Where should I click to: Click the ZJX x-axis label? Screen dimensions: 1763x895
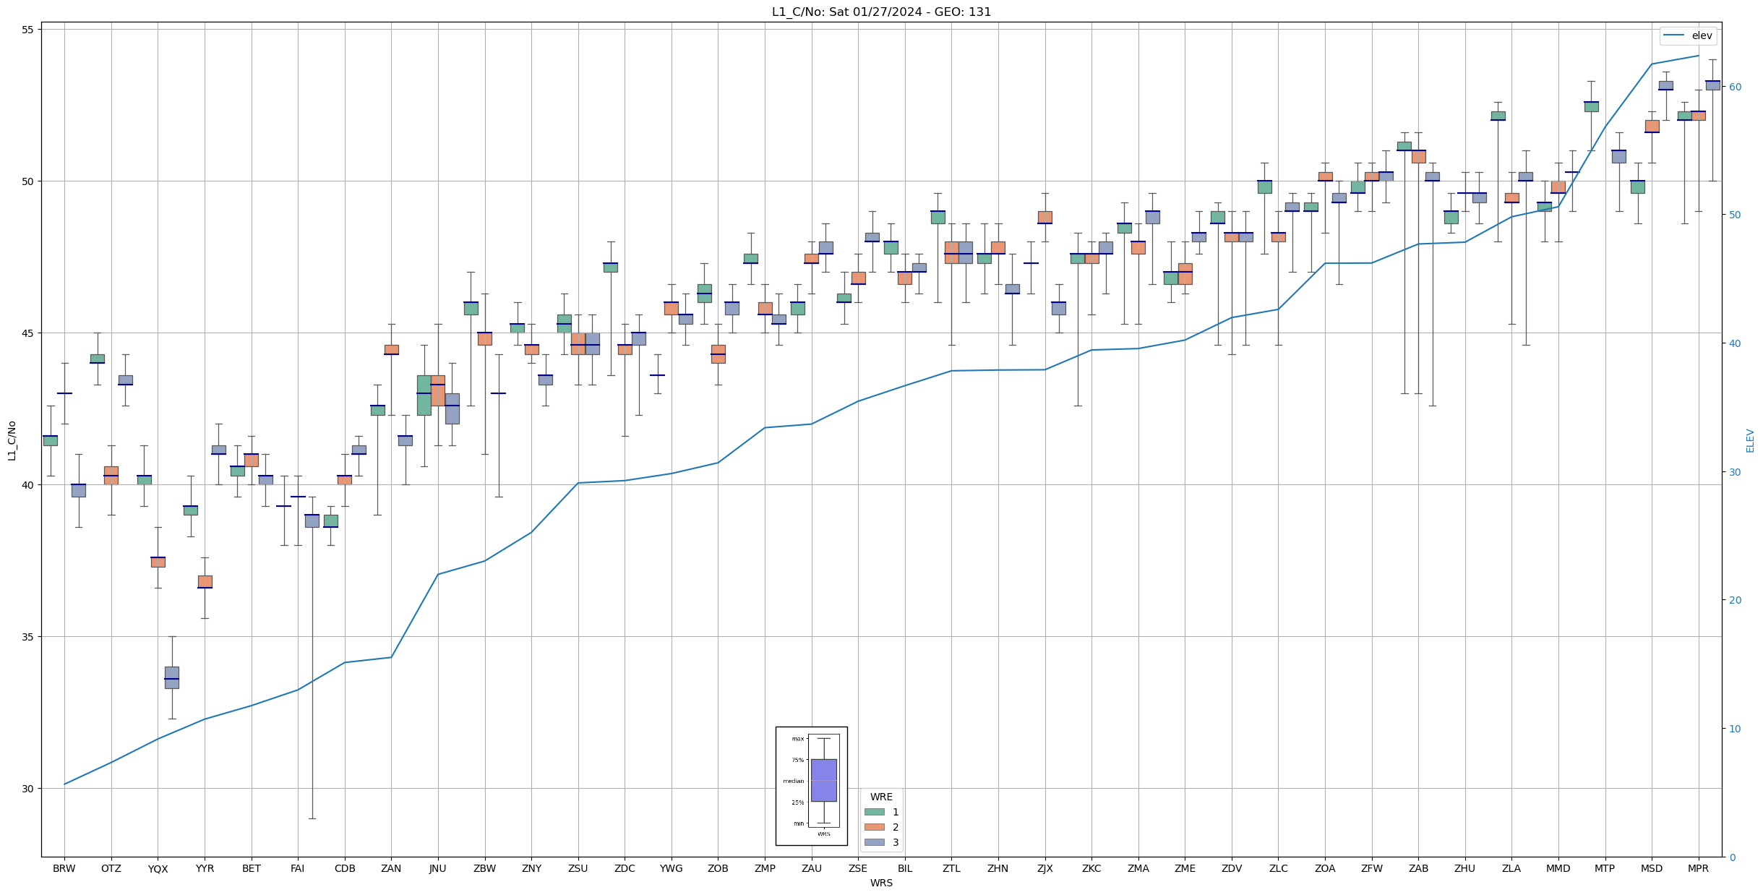pos(1045,868)
